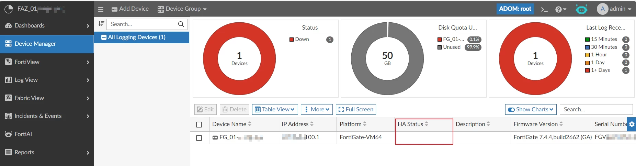This screenshot has width=636, height=166.
Task: Open the help question mark menu
Action: click(561, 9)
